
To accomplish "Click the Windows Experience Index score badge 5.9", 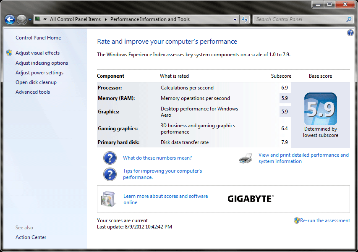I will coord(320,109).
